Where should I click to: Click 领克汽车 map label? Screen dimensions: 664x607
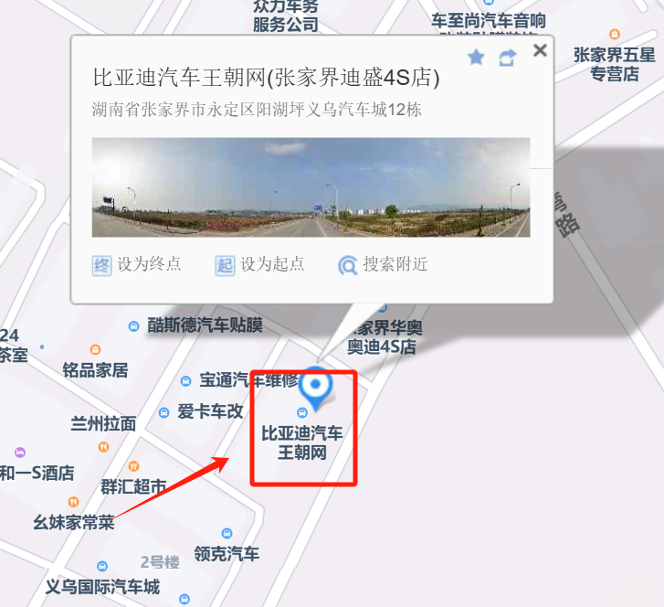(x=227, y=554)
